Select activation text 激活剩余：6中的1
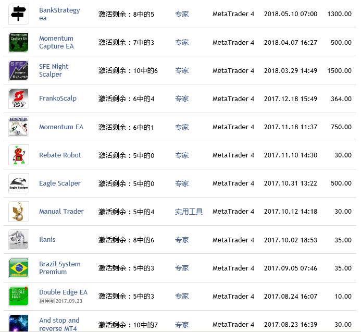The height and width of the screenshot is (332, 361). coord(126,127)
